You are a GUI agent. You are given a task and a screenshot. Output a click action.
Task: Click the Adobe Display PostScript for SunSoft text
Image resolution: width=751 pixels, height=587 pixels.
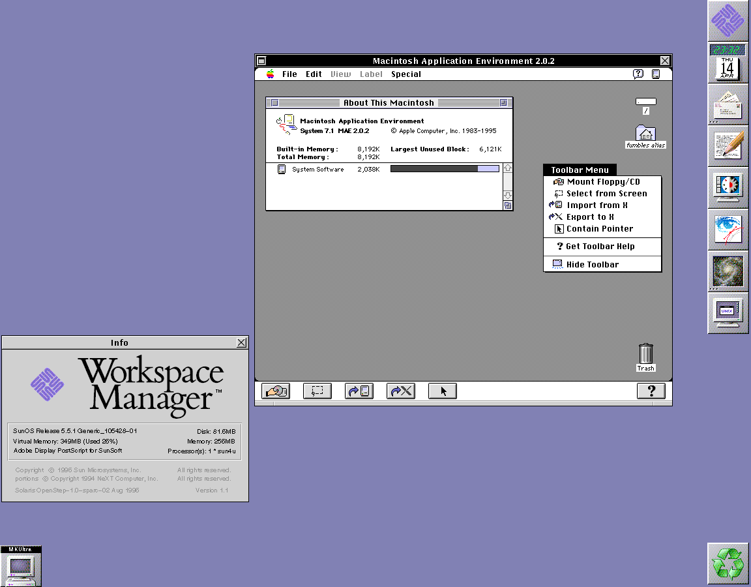pos(68,451)
